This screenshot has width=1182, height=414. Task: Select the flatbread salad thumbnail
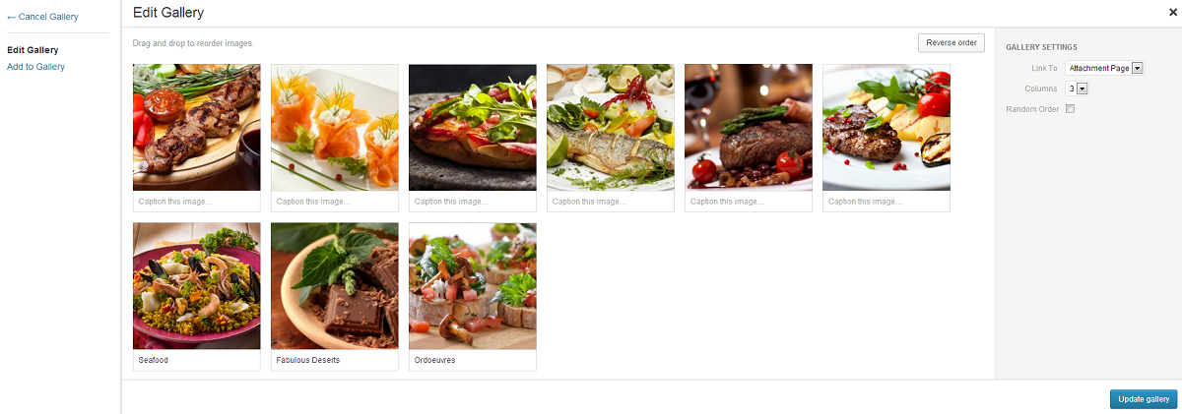coord(473,128)
